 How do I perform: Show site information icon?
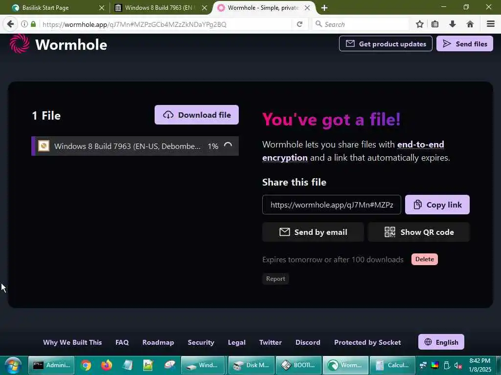pyautogui.click(x=24, y=24)
